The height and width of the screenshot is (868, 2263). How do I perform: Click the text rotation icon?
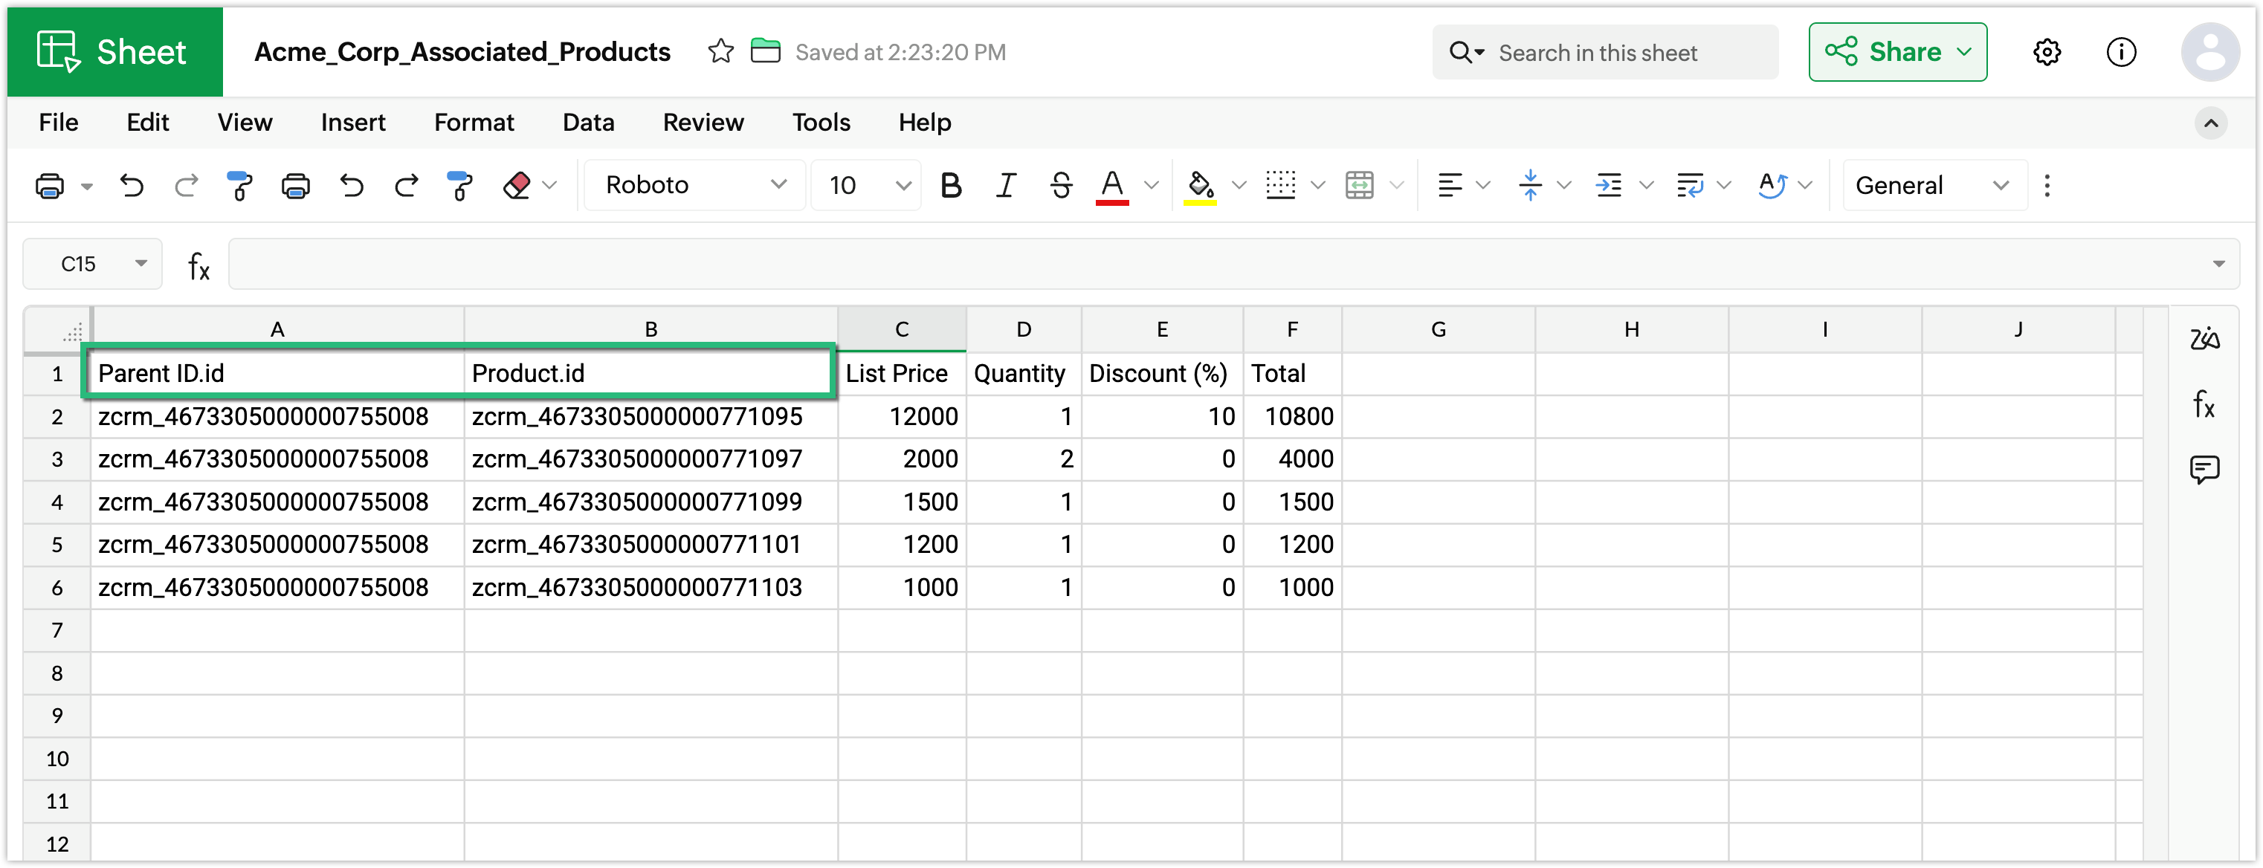click(1772, 185)
